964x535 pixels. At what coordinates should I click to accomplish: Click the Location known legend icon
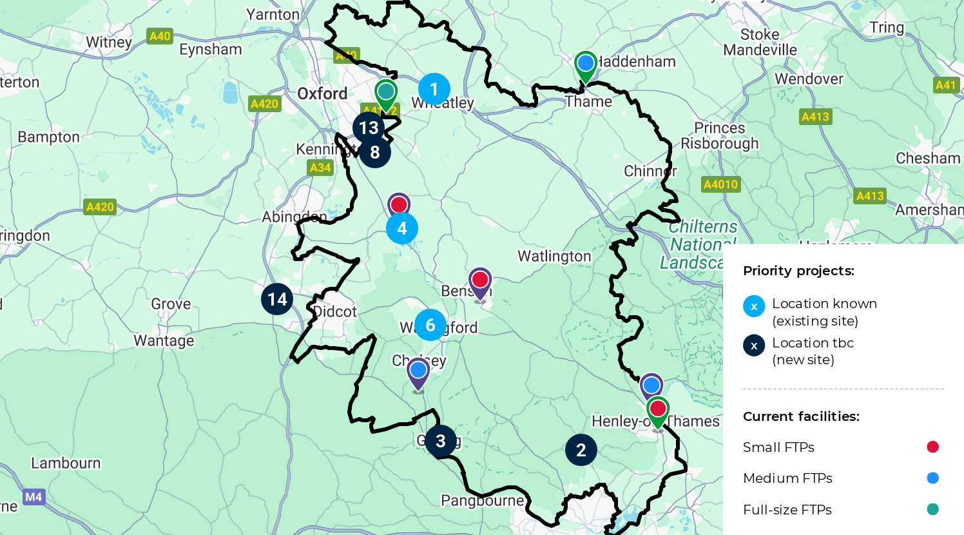(x=754, y=306)
